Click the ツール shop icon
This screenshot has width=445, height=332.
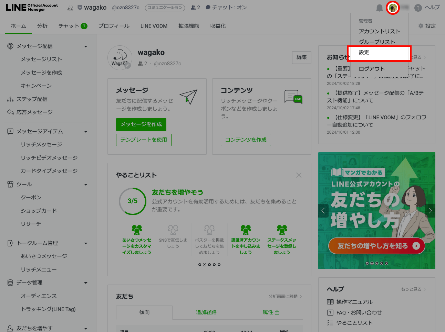pyautogui.click(x=10, y=184)
